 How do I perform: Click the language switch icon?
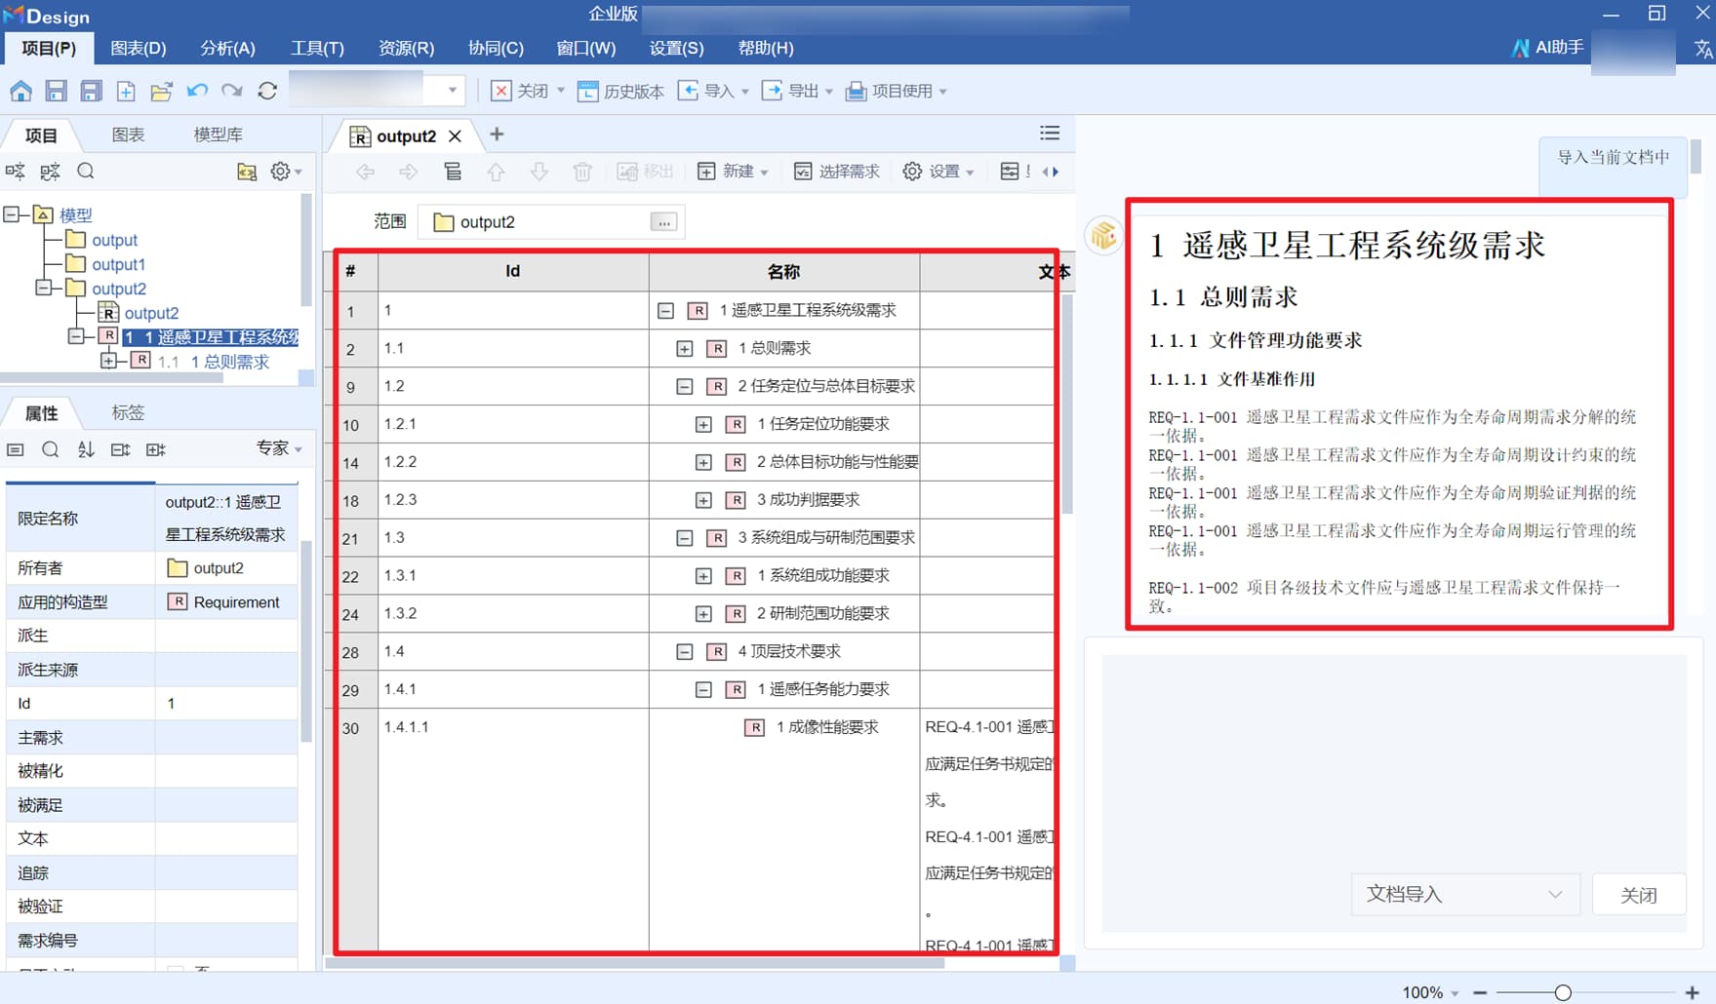(1703, 48)
